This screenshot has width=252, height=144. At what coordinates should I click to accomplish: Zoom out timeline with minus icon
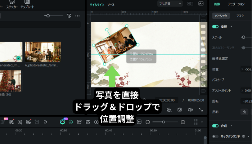click(x=148, y=122)
